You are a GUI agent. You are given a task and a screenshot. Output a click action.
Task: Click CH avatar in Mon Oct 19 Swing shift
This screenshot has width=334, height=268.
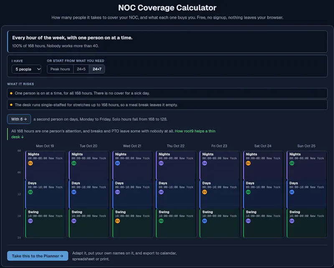tap(30, 221)
